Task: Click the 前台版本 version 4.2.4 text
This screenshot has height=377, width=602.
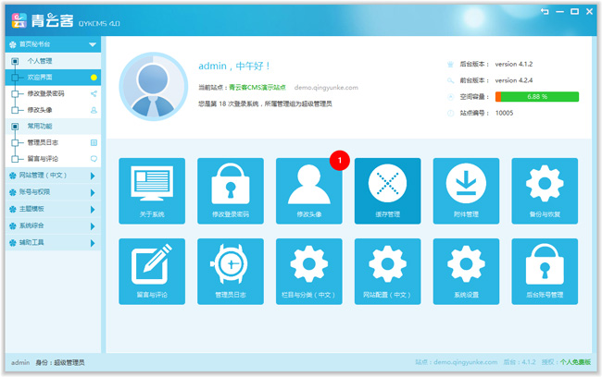Action: tap(514, 80)
